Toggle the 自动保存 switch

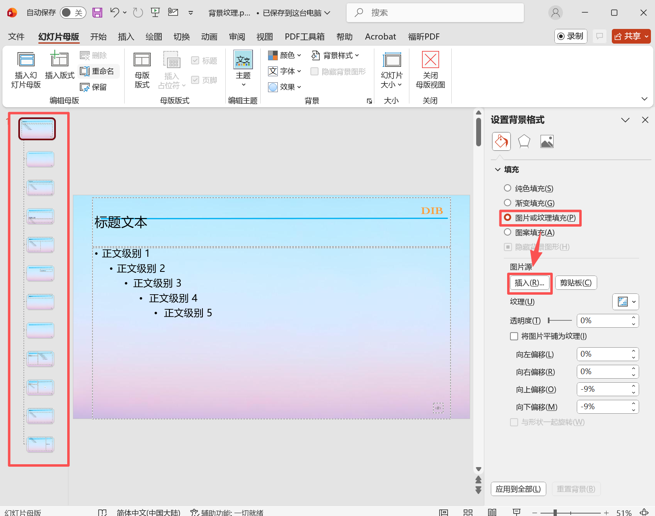tap(73, 12)
